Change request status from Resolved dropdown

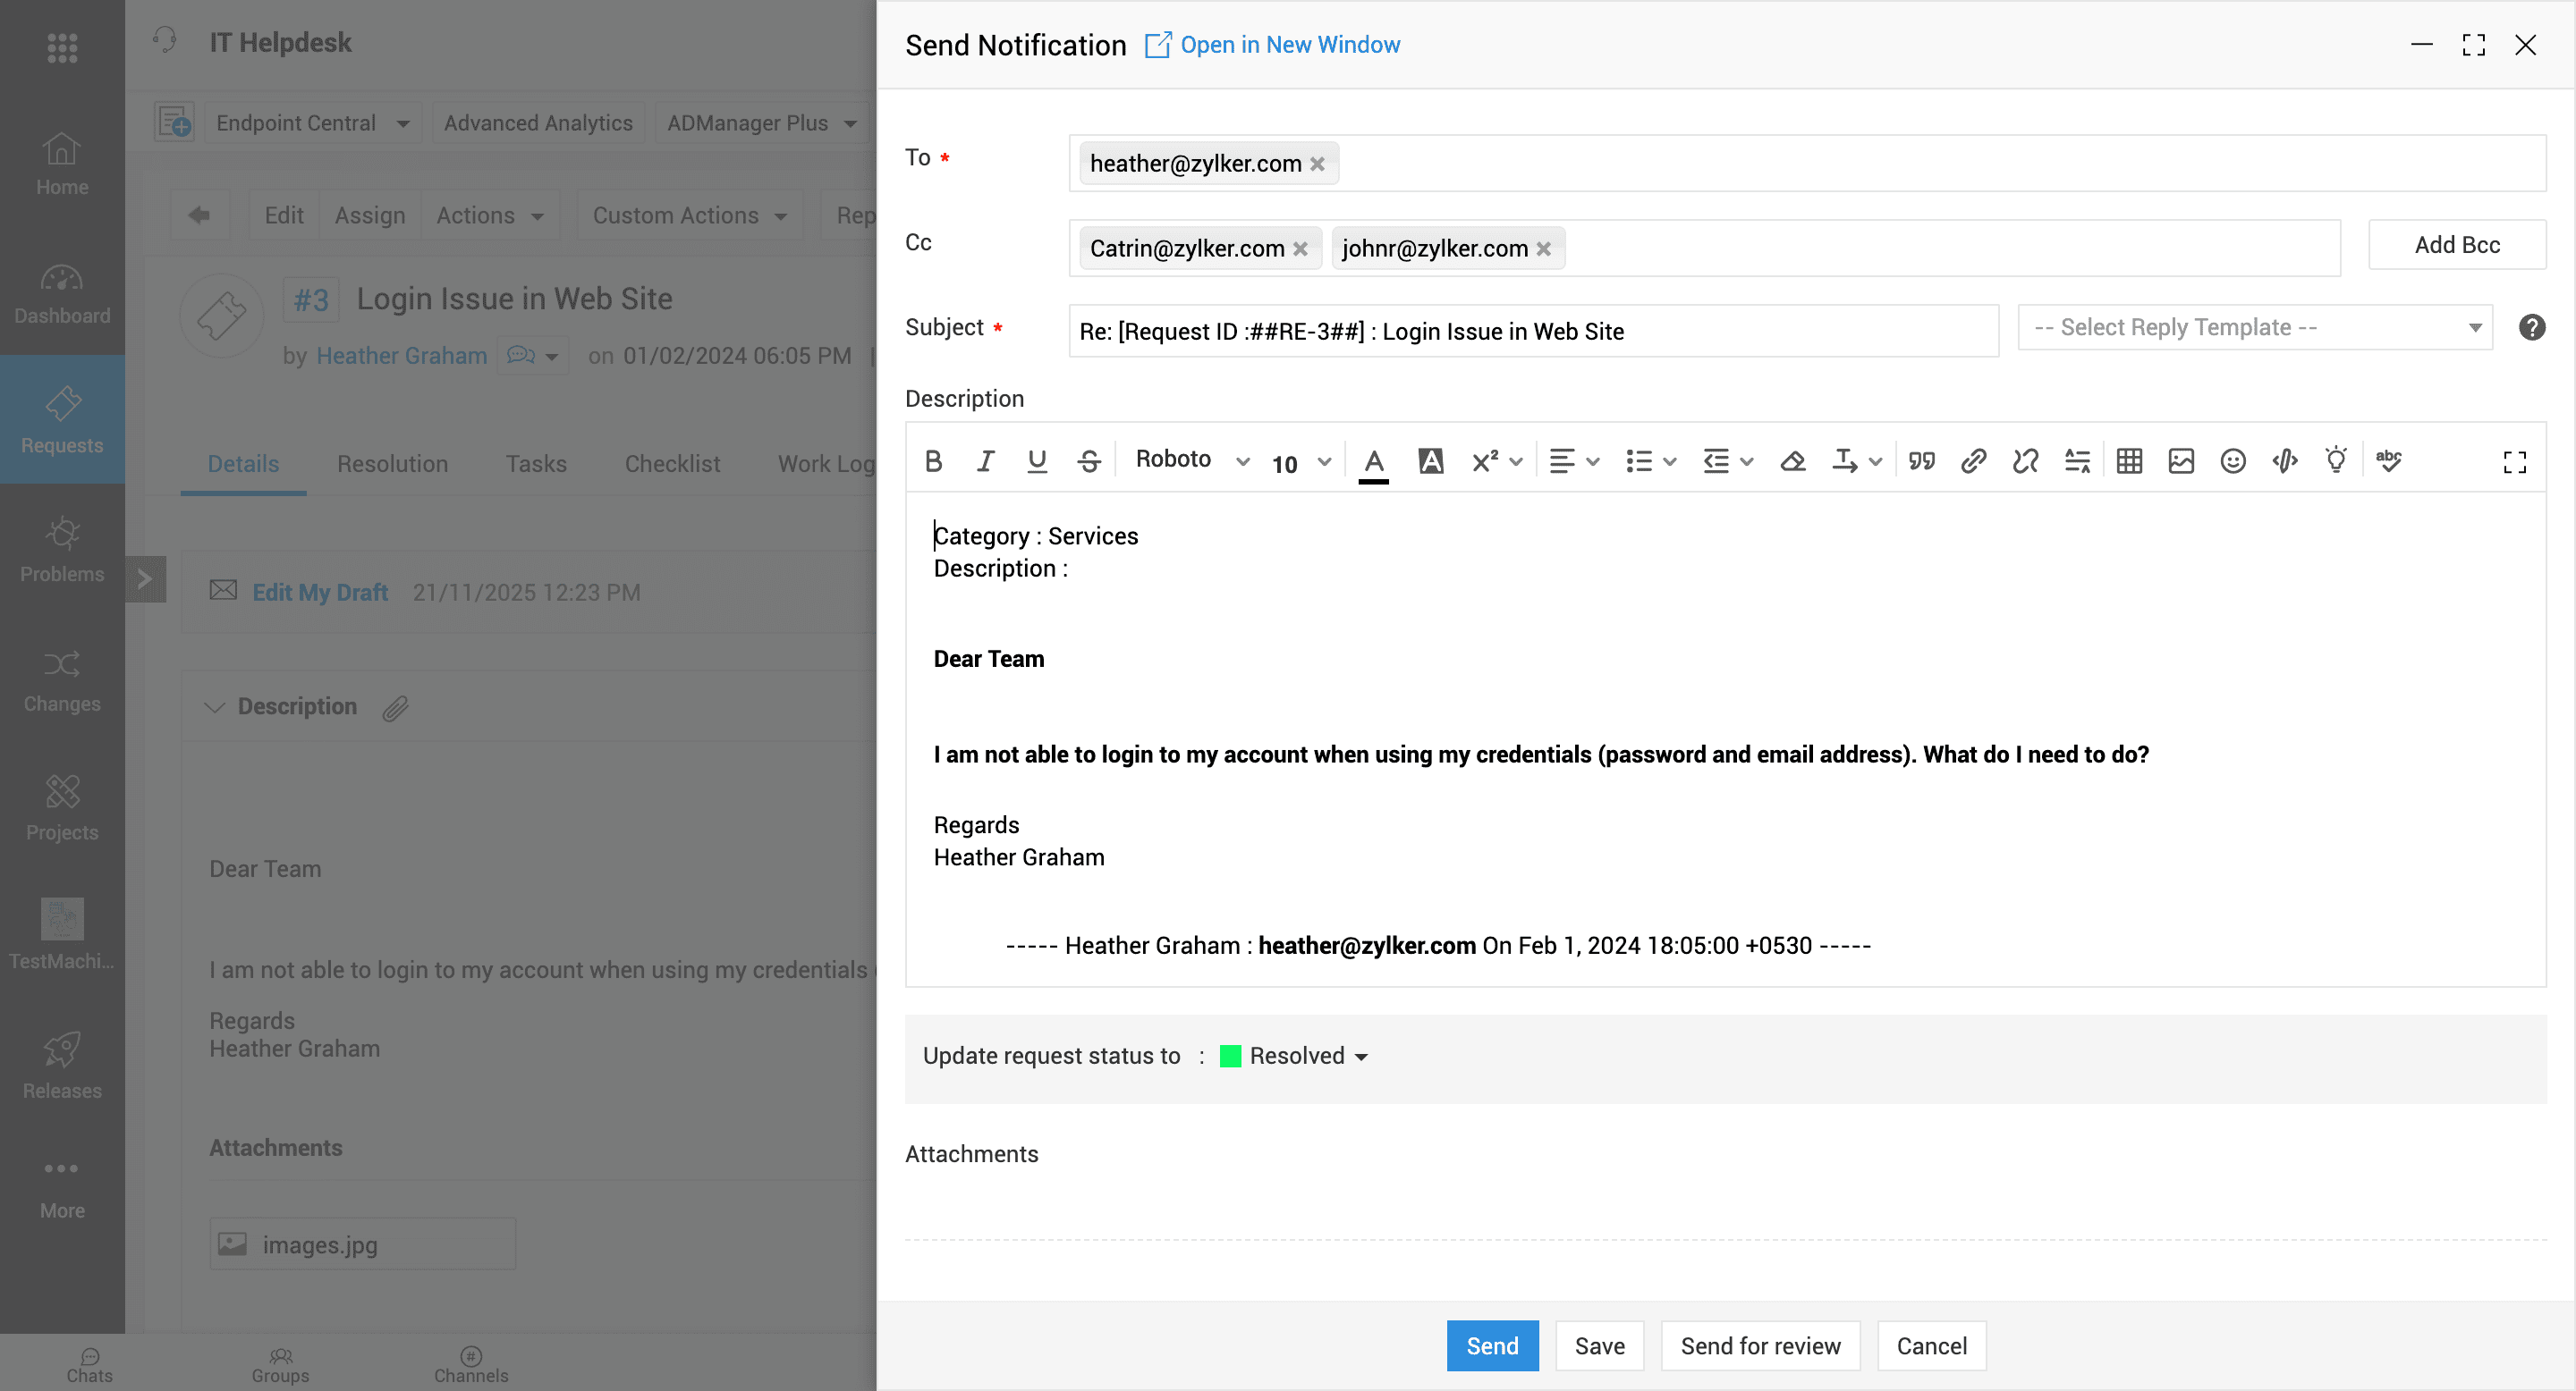(1294, 1057)
